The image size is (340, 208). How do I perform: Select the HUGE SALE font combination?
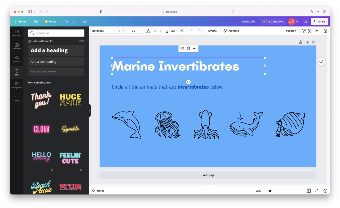[x=70, y=100]
